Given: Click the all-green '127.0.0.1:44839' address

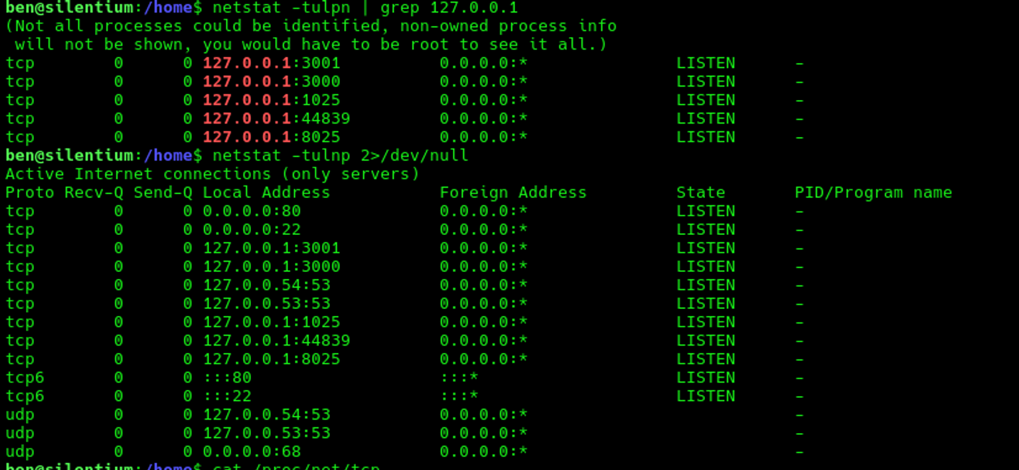Looking at the screenshot, I should (x=276, y=340).
